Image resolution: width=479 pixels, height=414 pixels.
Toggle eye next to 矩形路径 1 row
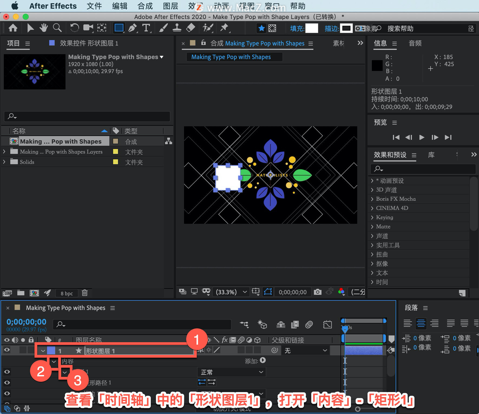point(7,383)
